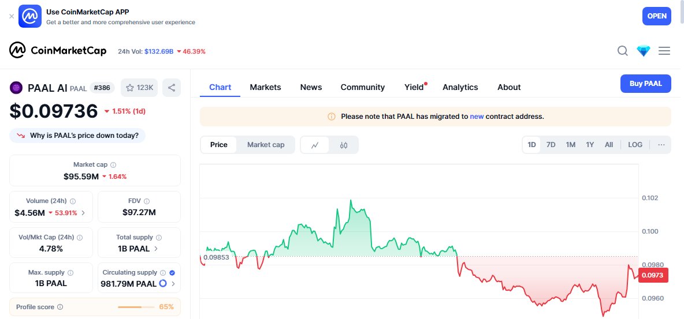Add PAAL to watchlist with star button
The image size is (684, 319).
point(140,88)
